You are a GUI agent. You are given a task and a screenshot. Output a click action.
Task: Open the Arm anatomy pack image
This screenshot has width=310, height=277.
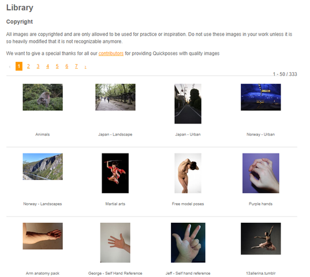point(43,236)
